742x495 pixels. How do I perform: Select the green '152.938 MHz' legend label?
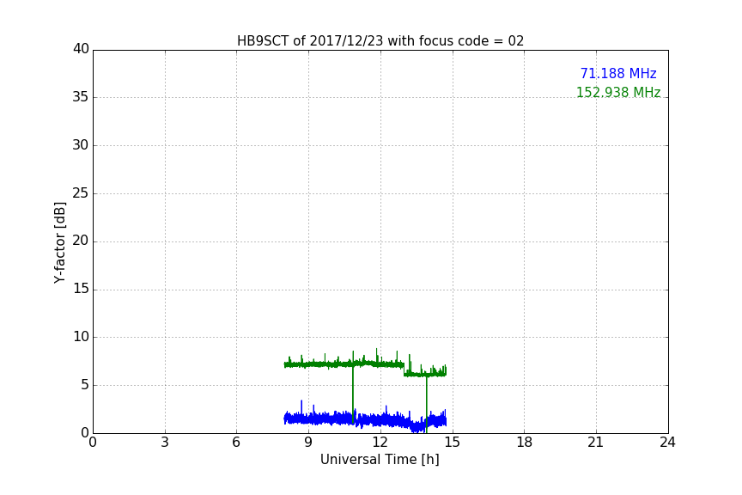point(618,92)
